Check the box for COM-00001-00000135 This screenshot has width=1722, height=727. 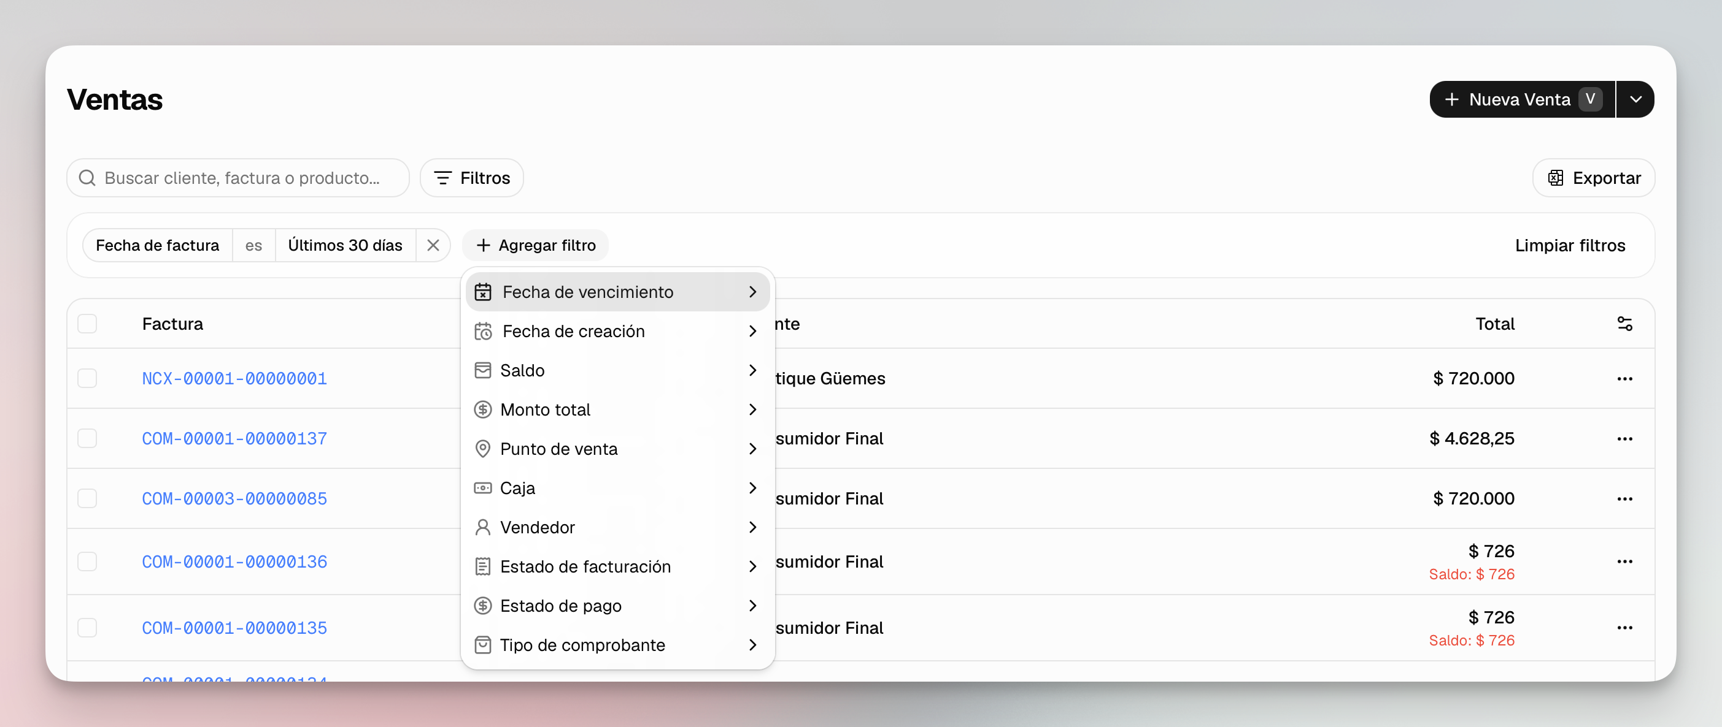pyautogui.click(x=87, y=628)
